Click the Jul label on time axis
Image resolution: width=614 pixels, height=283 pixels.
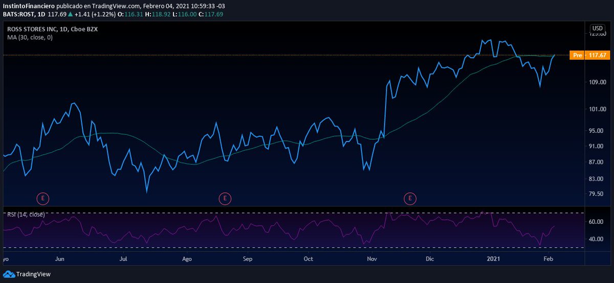point(123,259)
